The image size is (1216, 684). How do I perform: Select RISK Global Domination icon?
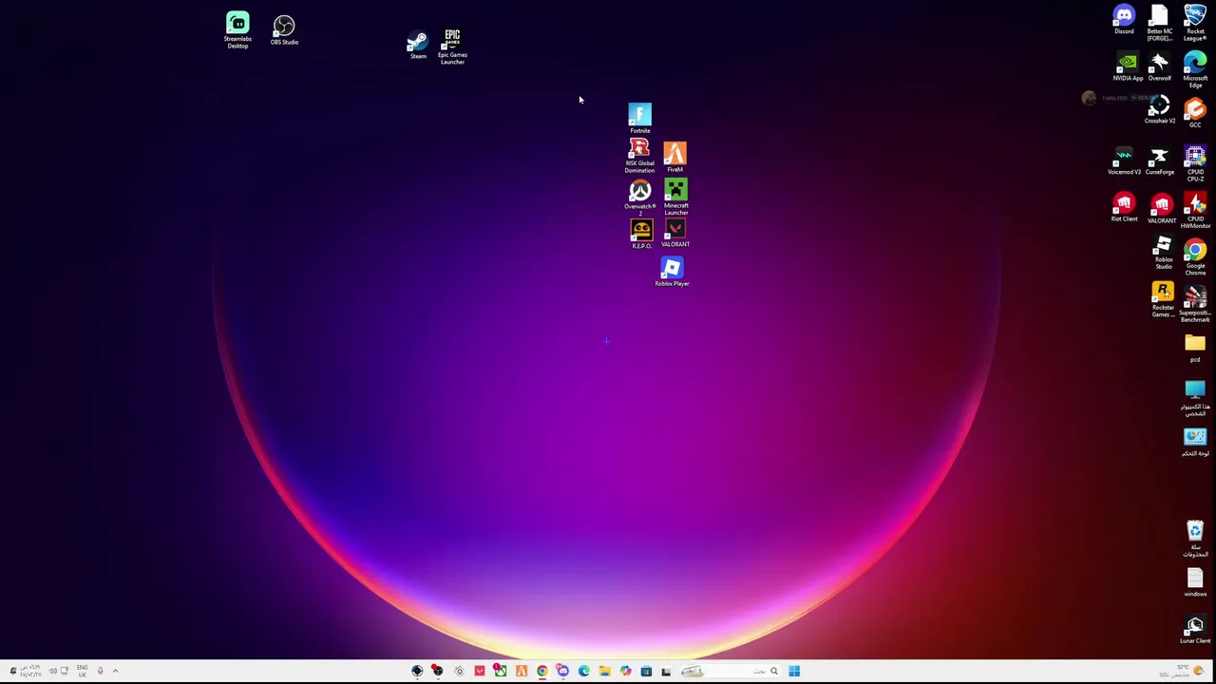coord(639,156)
